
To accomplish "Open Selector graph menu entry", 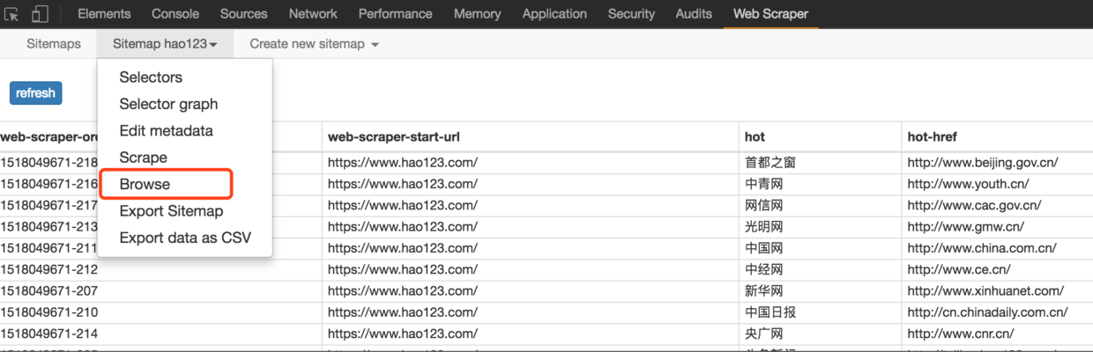I will 168,104.
